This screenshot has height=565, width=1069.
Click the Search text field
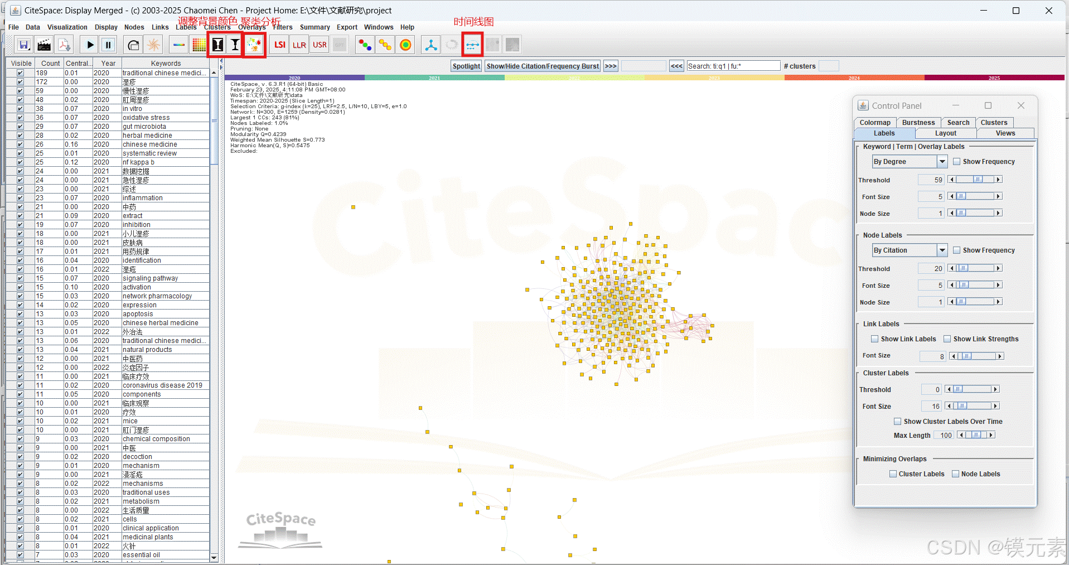tap(733, 66)
